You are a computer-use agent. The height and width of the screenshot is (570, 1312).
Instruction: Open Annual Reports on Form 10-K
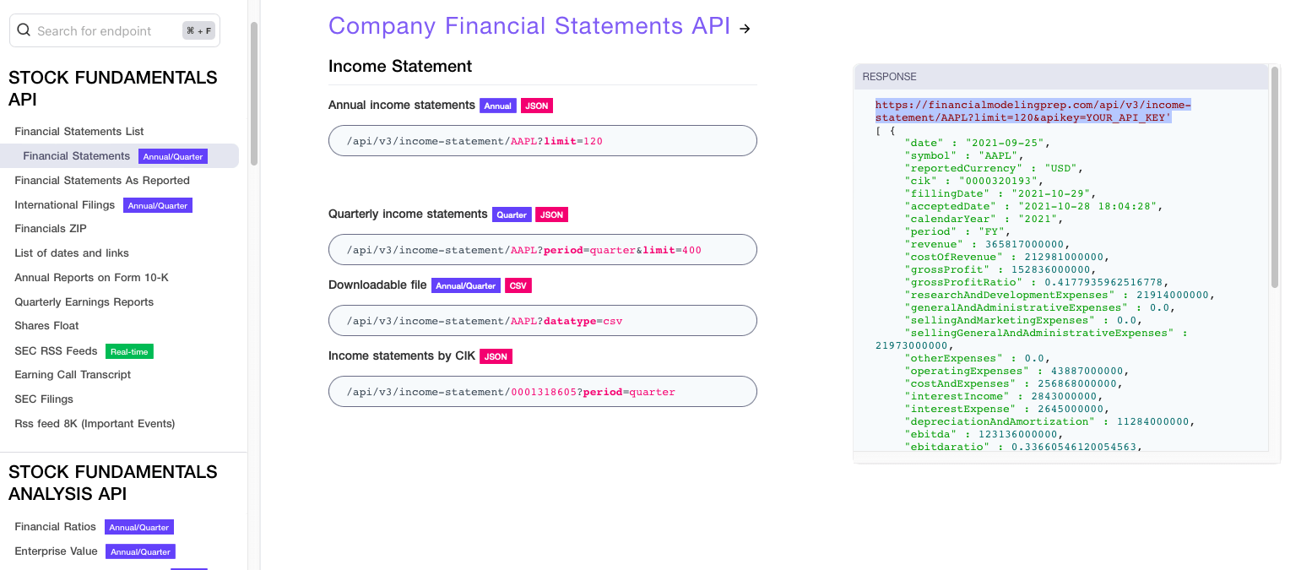[x=92, y=277]
